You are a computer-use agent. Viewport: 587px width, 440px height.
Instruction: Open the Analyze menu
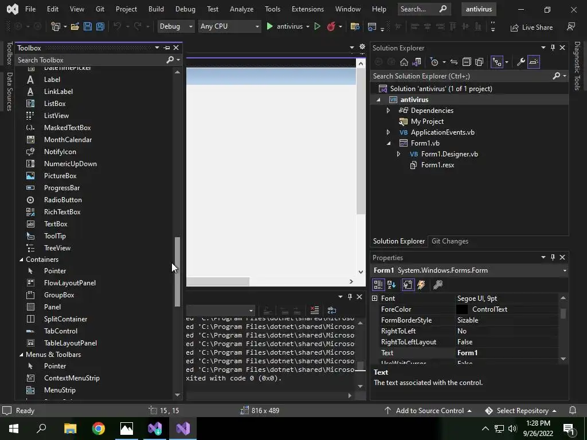(x=241, y=9)
